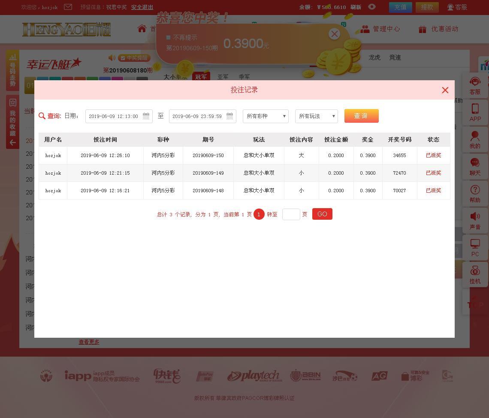
Task: Toggle balance visibility eye icon
Action: (372, 7)
